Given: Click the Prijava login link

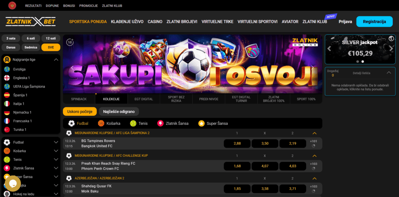Looking at the screenshot, I should 345,22.
